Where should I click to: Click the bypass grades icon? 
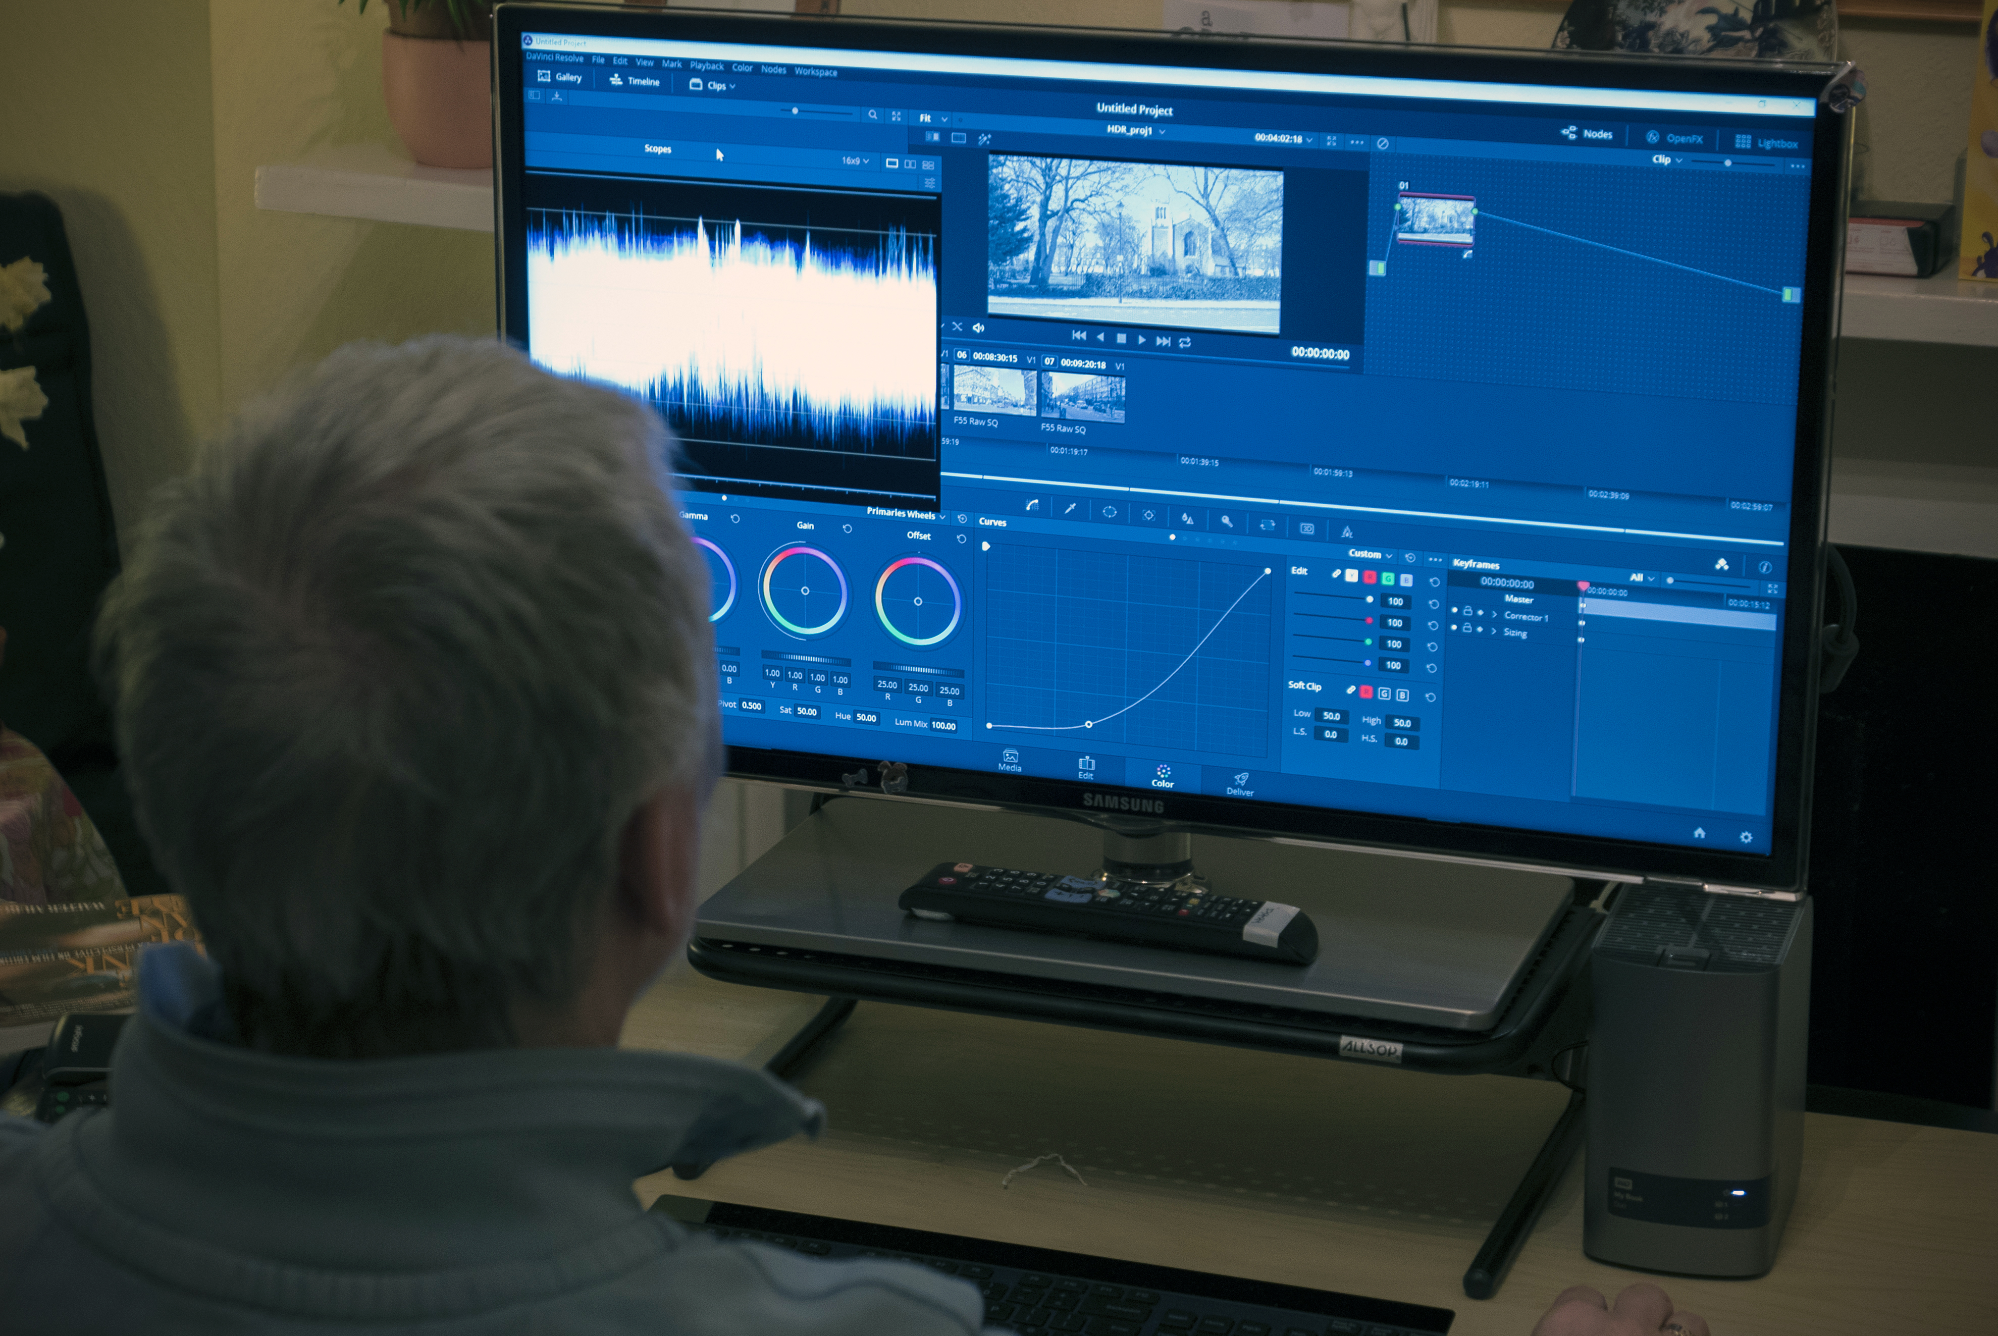pos(1383,144)
